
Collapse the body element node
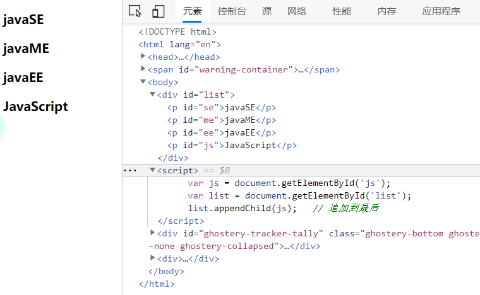(x=143, y=82)
